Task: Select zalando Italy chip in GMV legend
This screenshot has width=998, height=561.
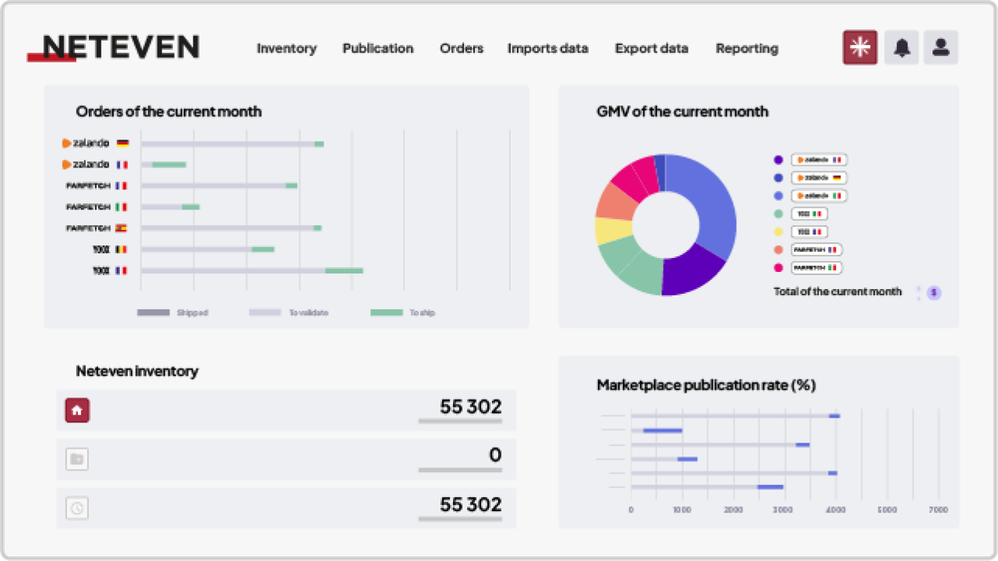Action: (819, 196)
